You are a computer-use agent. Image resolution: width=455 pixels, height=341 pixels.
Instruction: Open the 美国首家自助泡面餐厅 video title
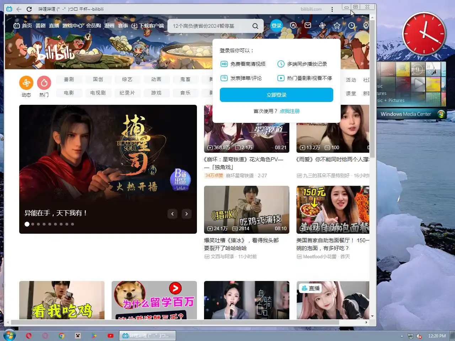[333, 244]
